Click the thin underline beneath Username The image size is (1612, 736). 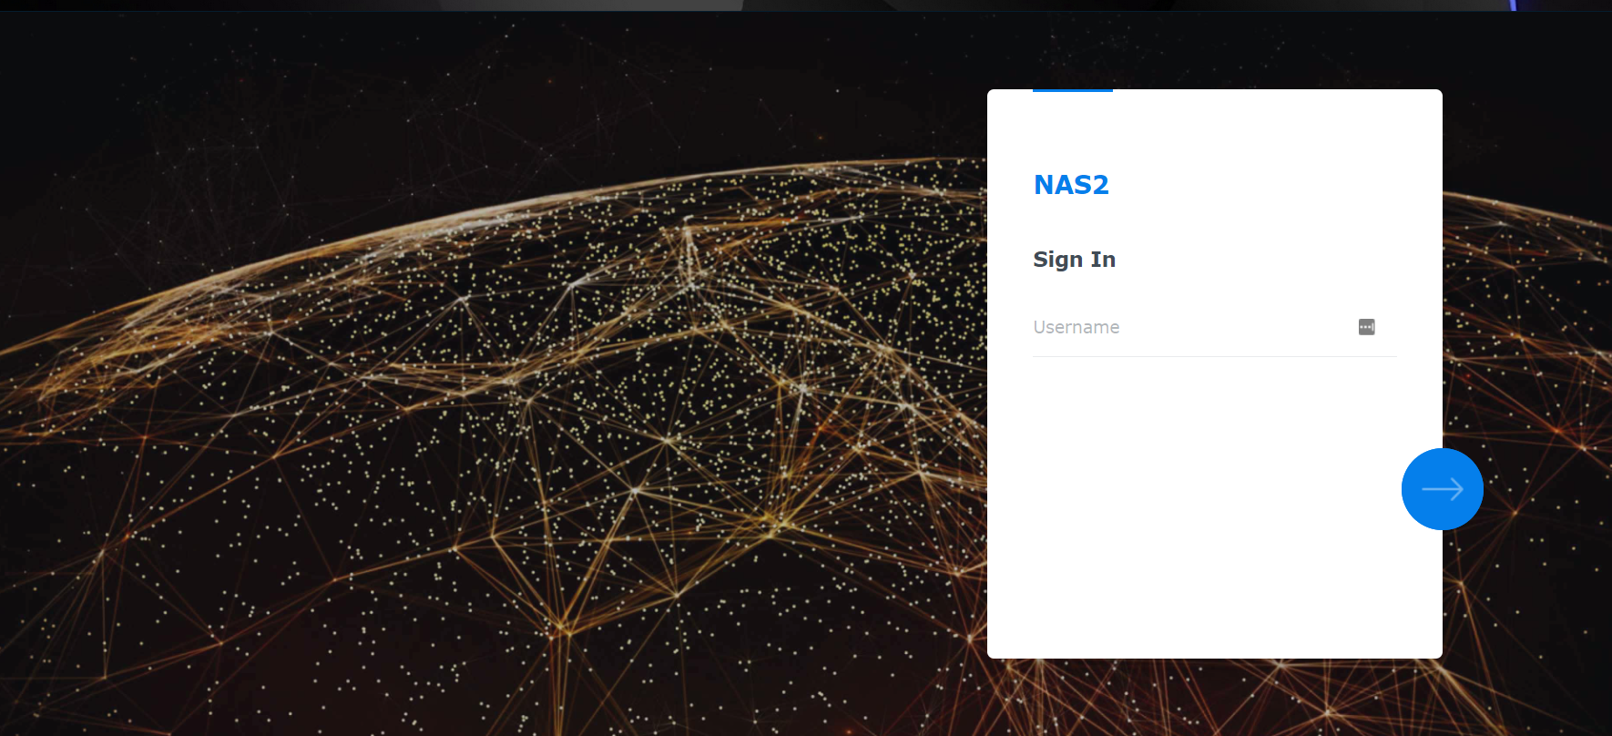[1215, 356]
